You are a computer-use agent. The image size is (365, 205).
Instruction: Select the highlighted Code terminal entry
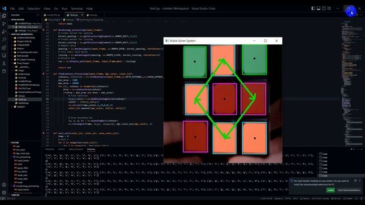(341, 175)
